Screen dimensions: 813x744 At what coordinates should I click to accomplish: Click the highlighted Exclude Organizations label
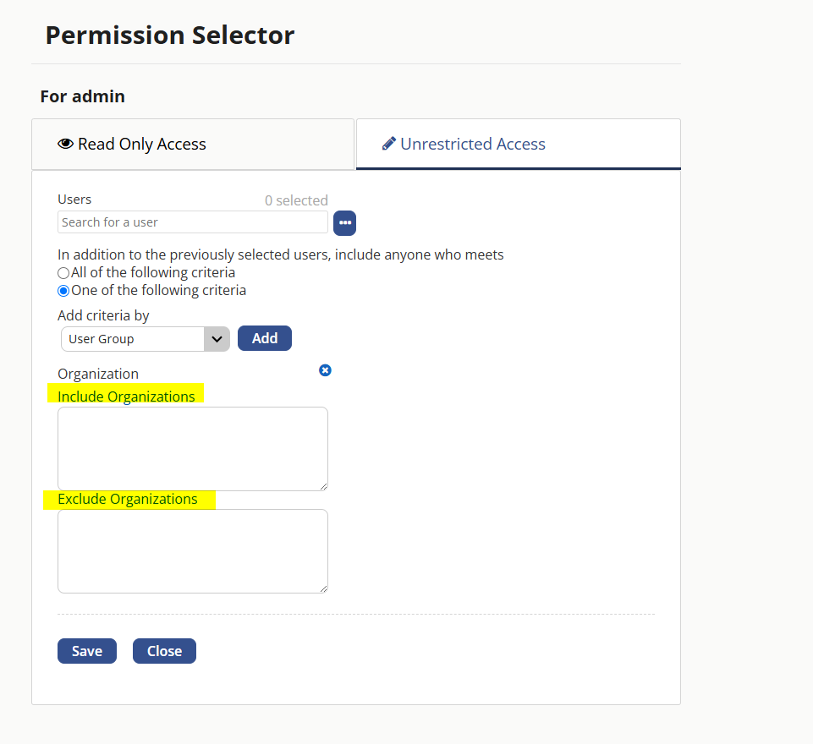click(x=128, y=499)
